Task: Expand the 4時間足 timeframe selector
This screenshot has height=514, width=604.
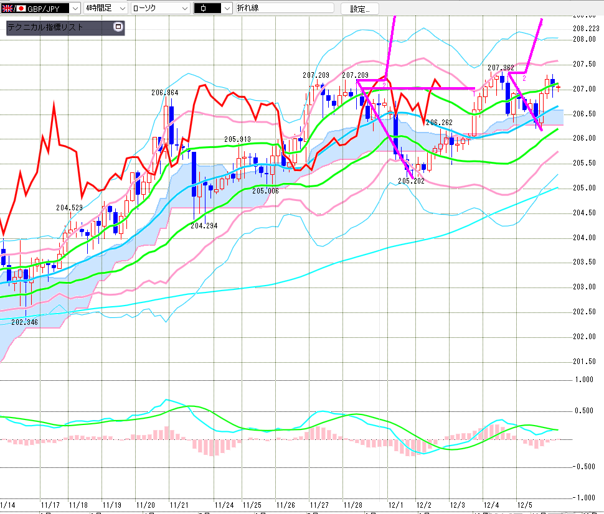Action: tap(121, 9)
